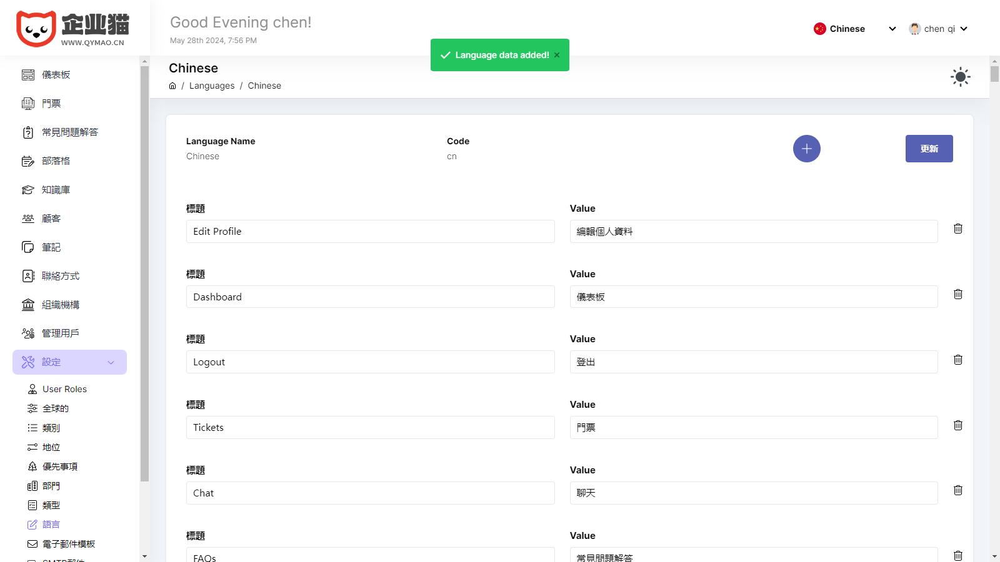The height and width of the screenshot is (562, 1000).
Task: Click trash icon beside Chat row
Action: pyautogui.click(x=957, y=490)
